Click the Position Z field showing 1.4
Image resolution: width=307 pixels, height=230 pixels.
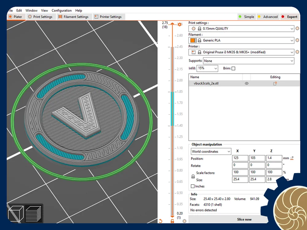pos(274,158)
